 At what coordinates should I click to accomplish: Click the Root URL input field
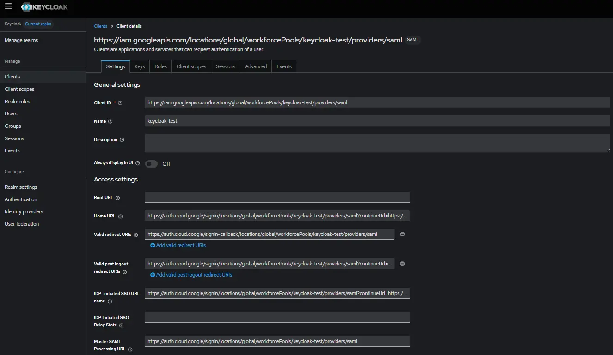click(x=277, y=197)
